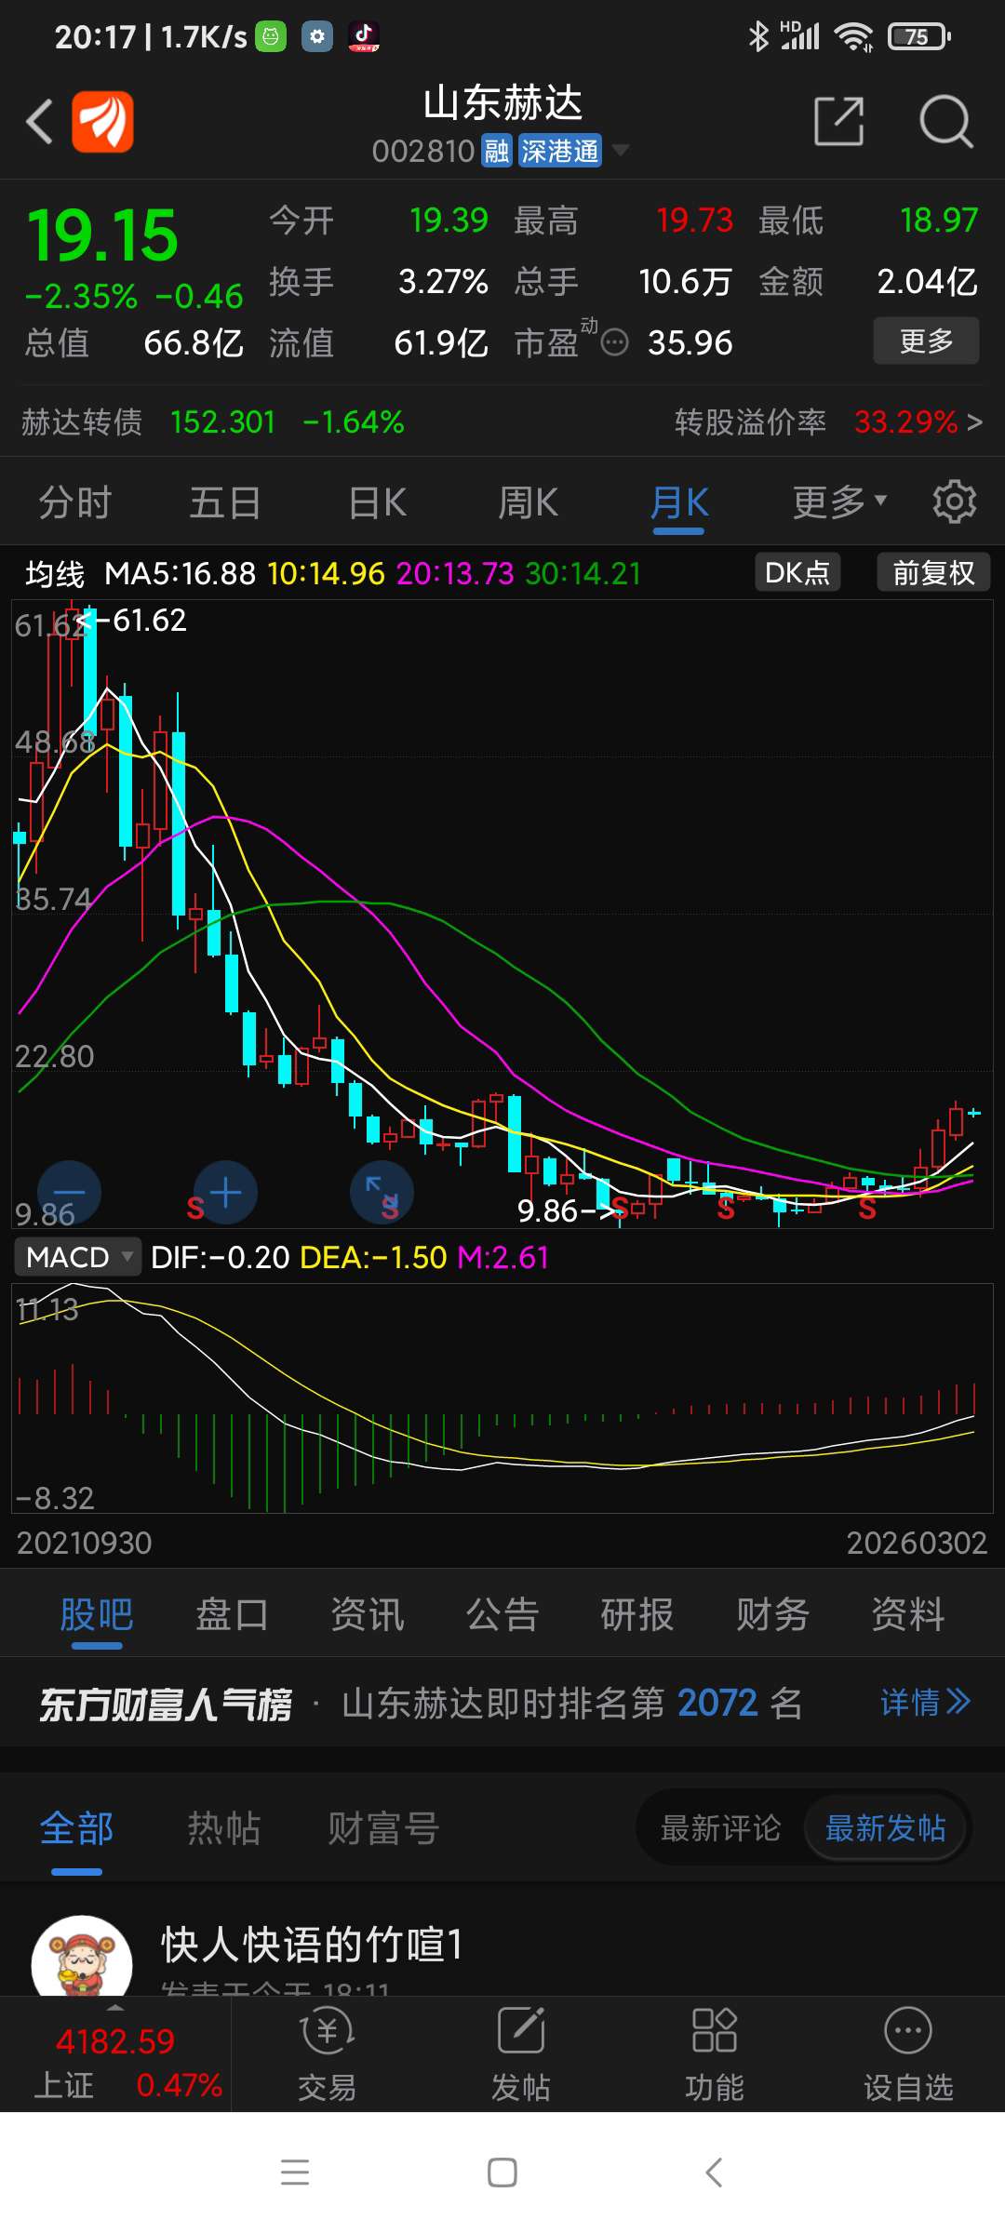The image size is (1005, 2233).
Task: Open the 盘口 tab
Action: pyautogui.click(x=232, y=1614)
